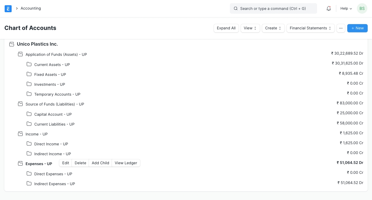372x200 pixels.
Task: Click folder icon beside Current Assets - UP
Action: [x=29, y=64]
